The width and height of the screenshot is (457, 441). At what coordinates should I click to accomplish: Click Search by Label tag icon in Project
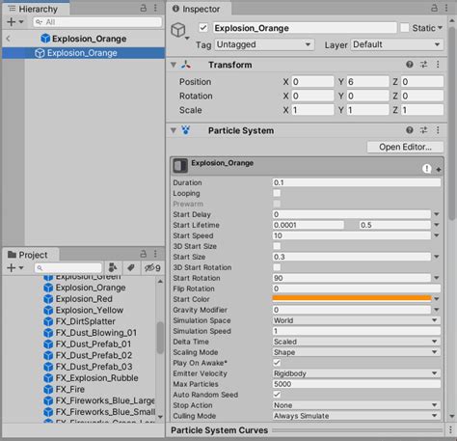(131, 267)
